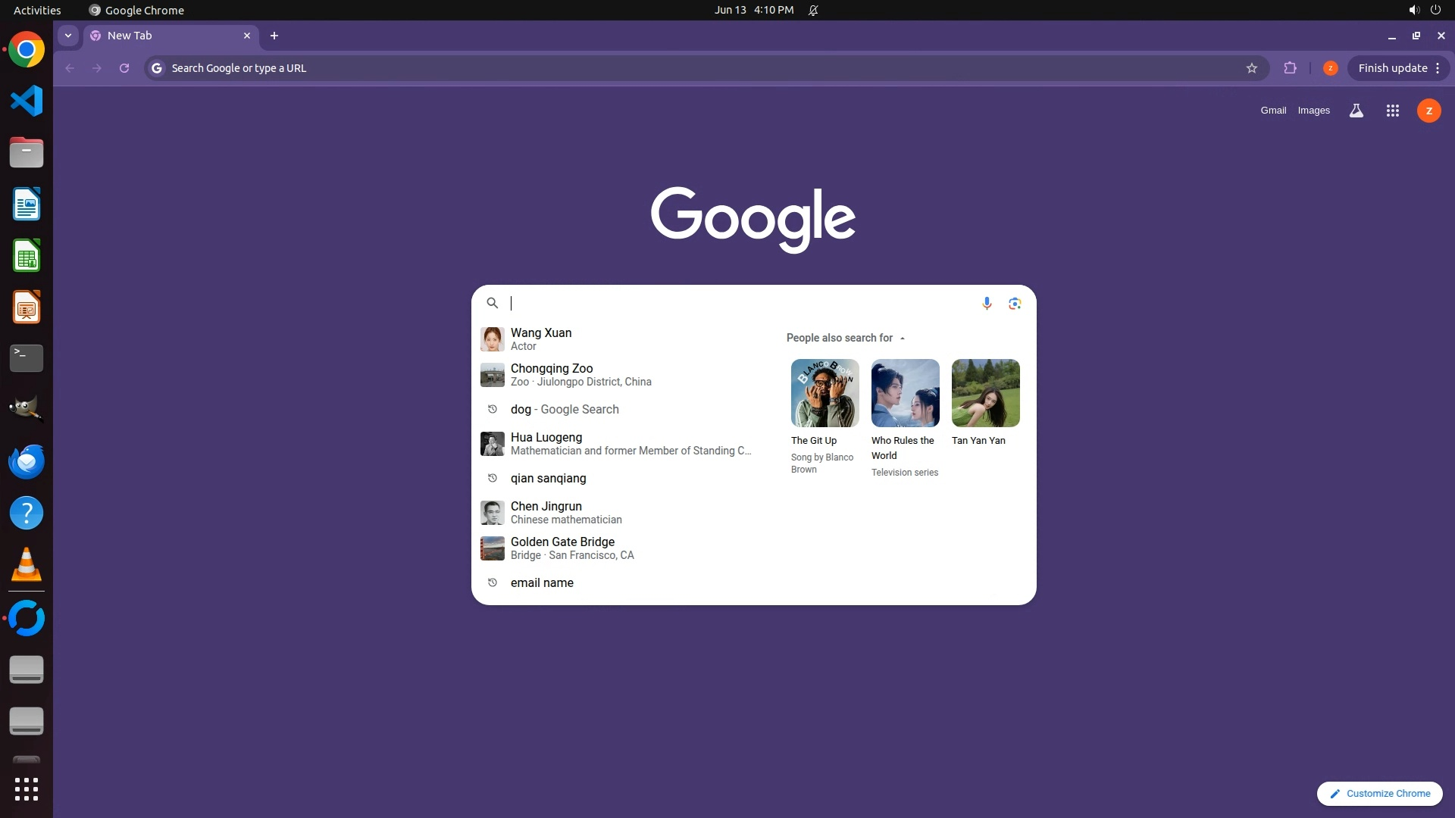The width and height of the screenshot is (1455, 818).
Task: Launch Visual Studio Code from the dock
Action: pos(27,101)
